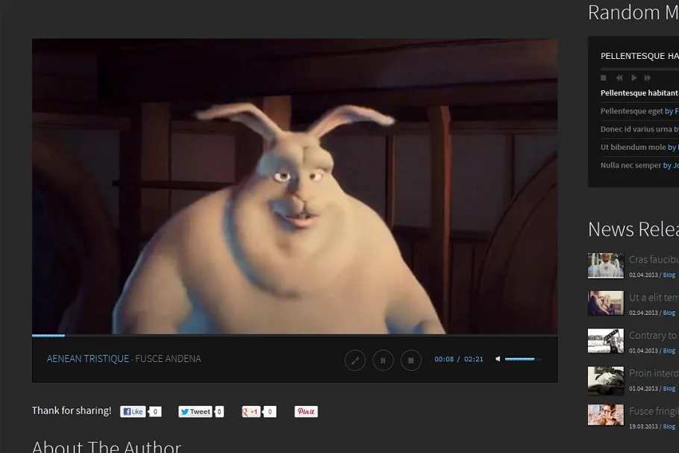Click the Pin it button

[306, 411]
